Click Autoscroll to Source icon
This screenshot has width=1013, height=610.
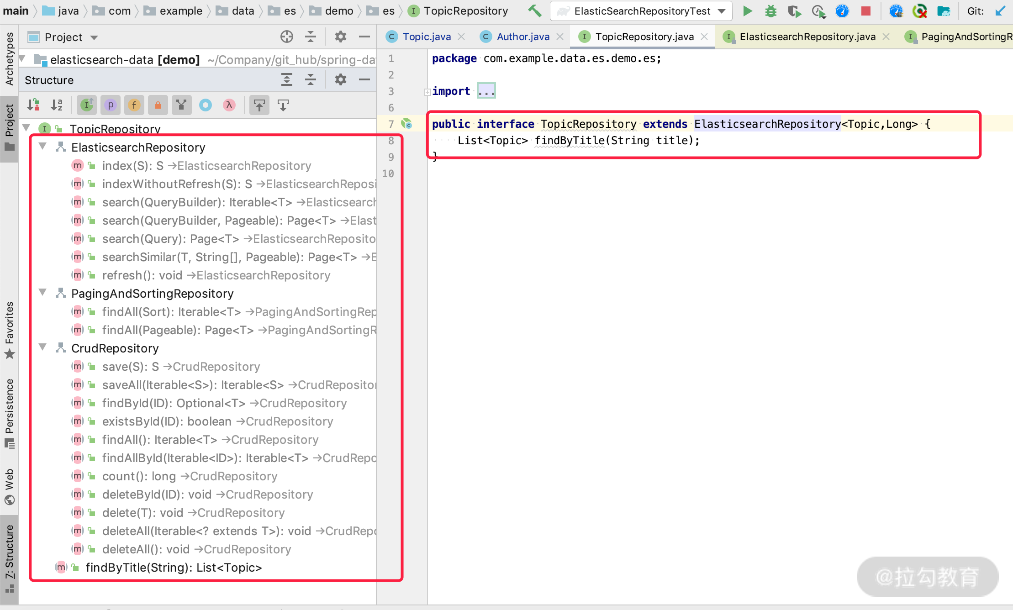coord(259,105)
